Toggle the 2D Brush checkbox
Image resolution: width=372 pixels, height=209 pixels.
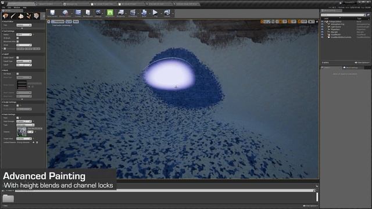point(17,38)
